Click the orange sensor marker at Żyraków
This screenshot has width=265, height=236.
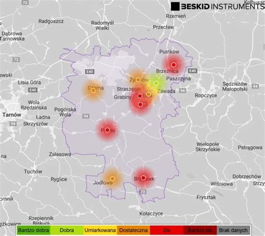tap(138, 80)
